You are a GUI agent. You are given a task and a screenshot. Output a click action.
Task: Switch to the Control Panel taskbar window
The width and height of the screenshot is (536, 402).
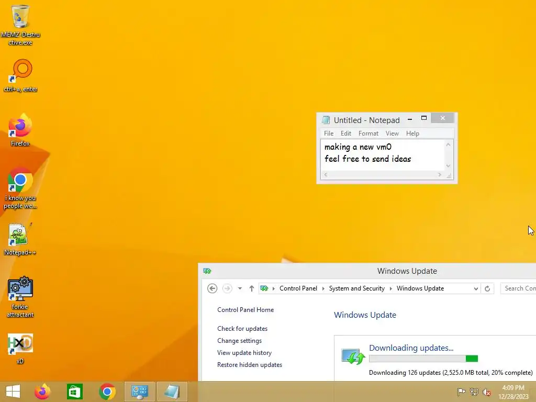(139, 392)
